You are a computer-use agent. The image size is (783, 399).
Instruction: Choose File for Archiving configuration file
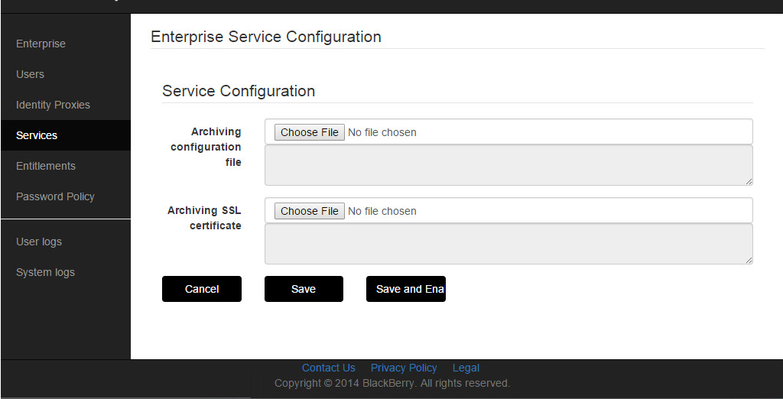[x=309, y=132]
